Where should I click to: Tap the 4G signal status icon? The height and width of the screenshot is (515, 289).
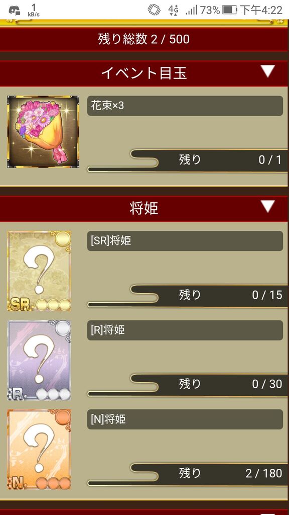click(x=173, y=10)
